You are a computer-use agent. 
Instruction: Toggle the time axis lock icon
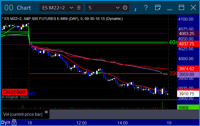(x=14, y=122)
